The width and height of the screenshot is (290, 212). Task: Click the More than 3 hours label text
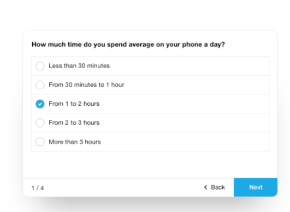pos(75,142)
